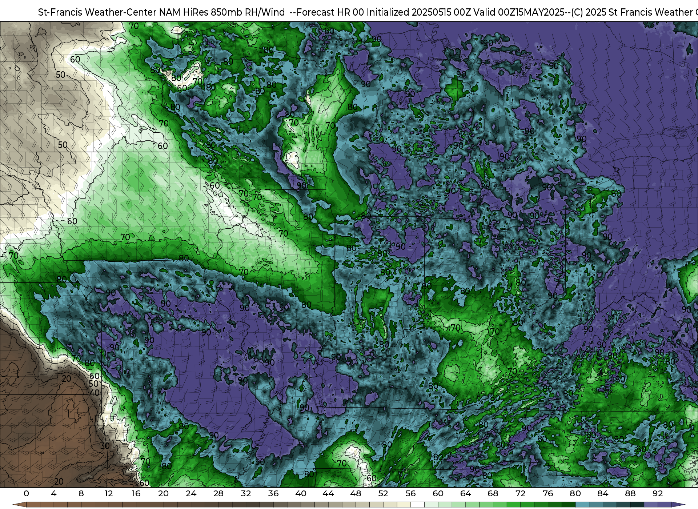Click the '36' label on the color bar

tap(273, 493)
